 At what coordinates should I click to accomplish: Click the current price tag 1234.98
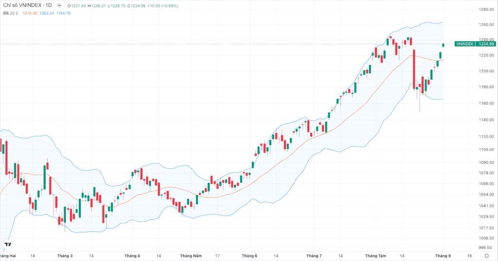pyautogui.click(x=486, y=44)
